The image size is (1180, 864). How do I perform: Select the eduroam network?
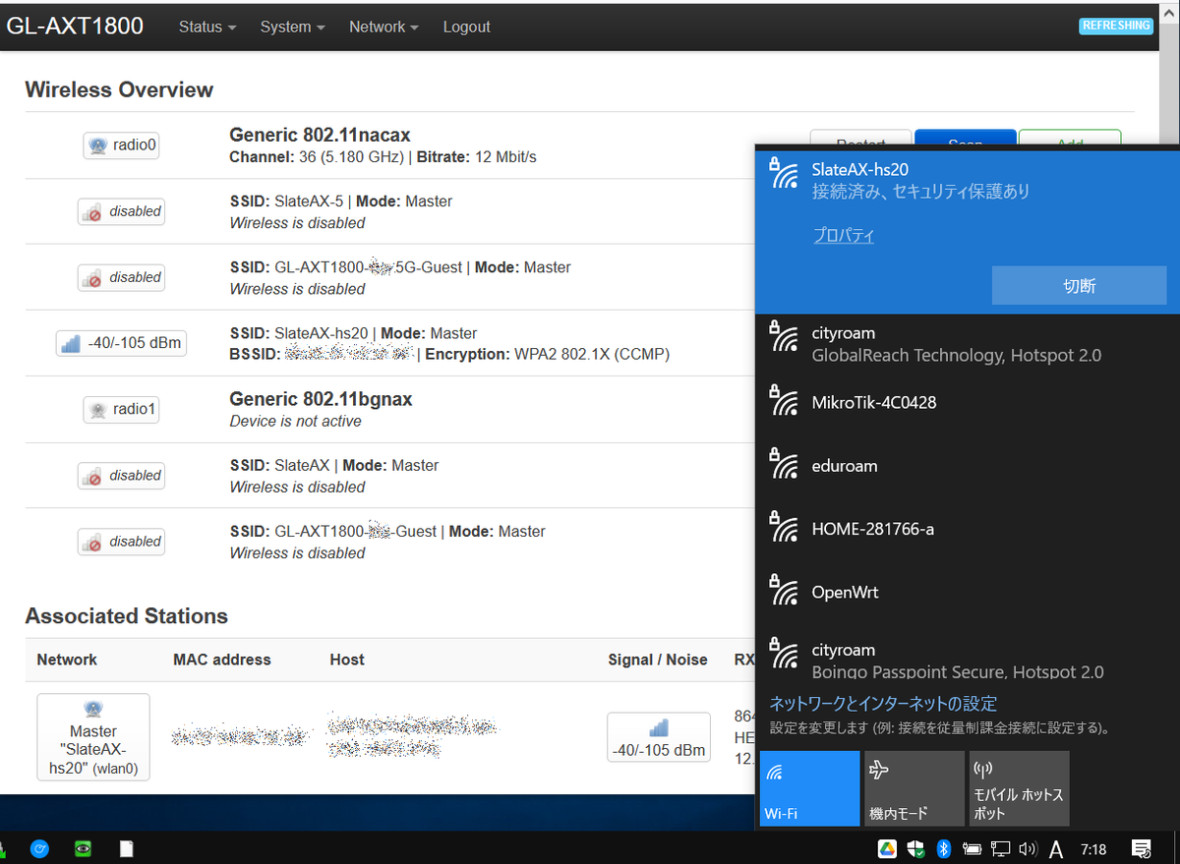(968, 466)
